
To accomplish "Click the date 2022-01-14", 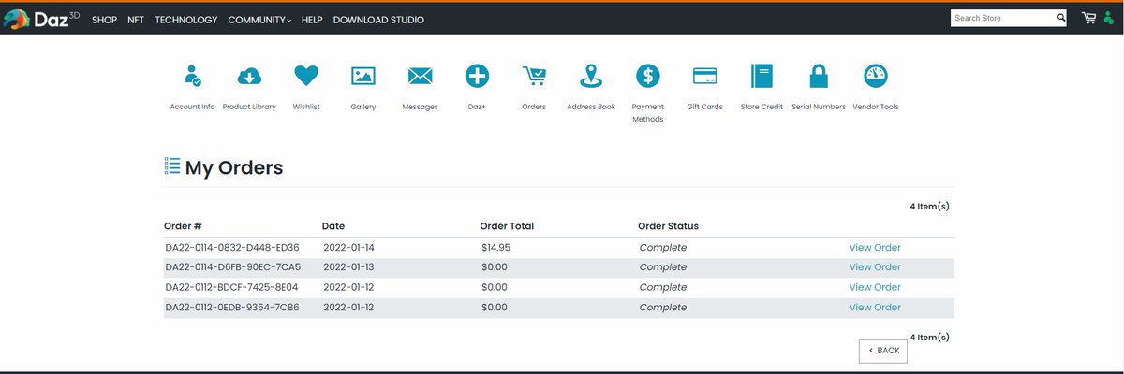I will tap(348, 248).
